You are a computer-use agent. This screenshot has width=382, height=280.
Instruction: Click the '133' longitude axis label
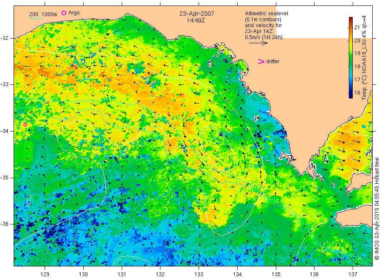click(199, 274)
